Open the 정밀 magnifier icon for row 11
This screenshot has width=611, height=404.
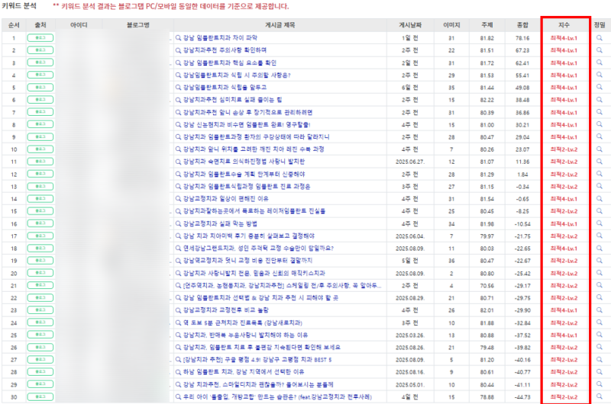tap(600, 162)
